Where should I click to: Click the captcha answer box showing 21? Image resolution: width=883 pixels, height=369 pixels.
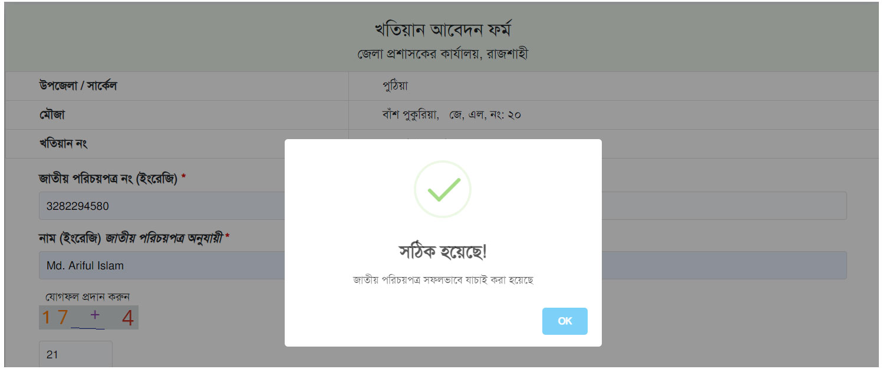point(75,354)
